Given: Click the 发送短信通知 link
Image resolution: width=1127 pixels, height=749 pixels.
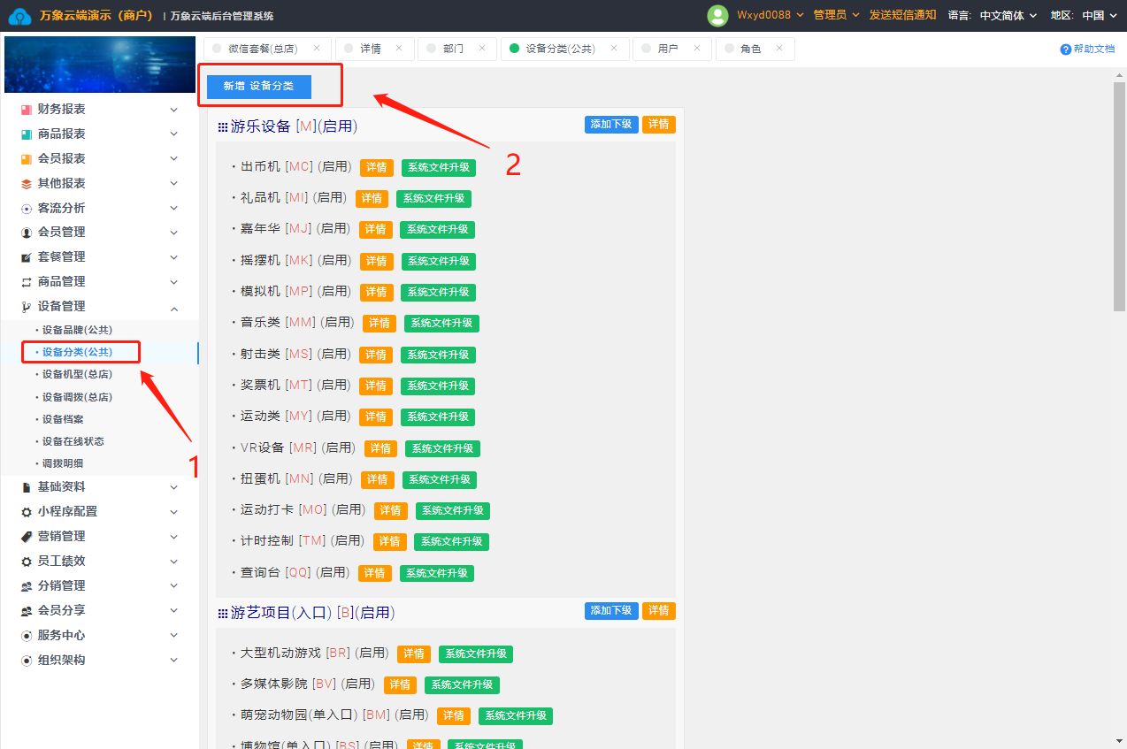Looking at the screenshot, I should tap(902, 15).
